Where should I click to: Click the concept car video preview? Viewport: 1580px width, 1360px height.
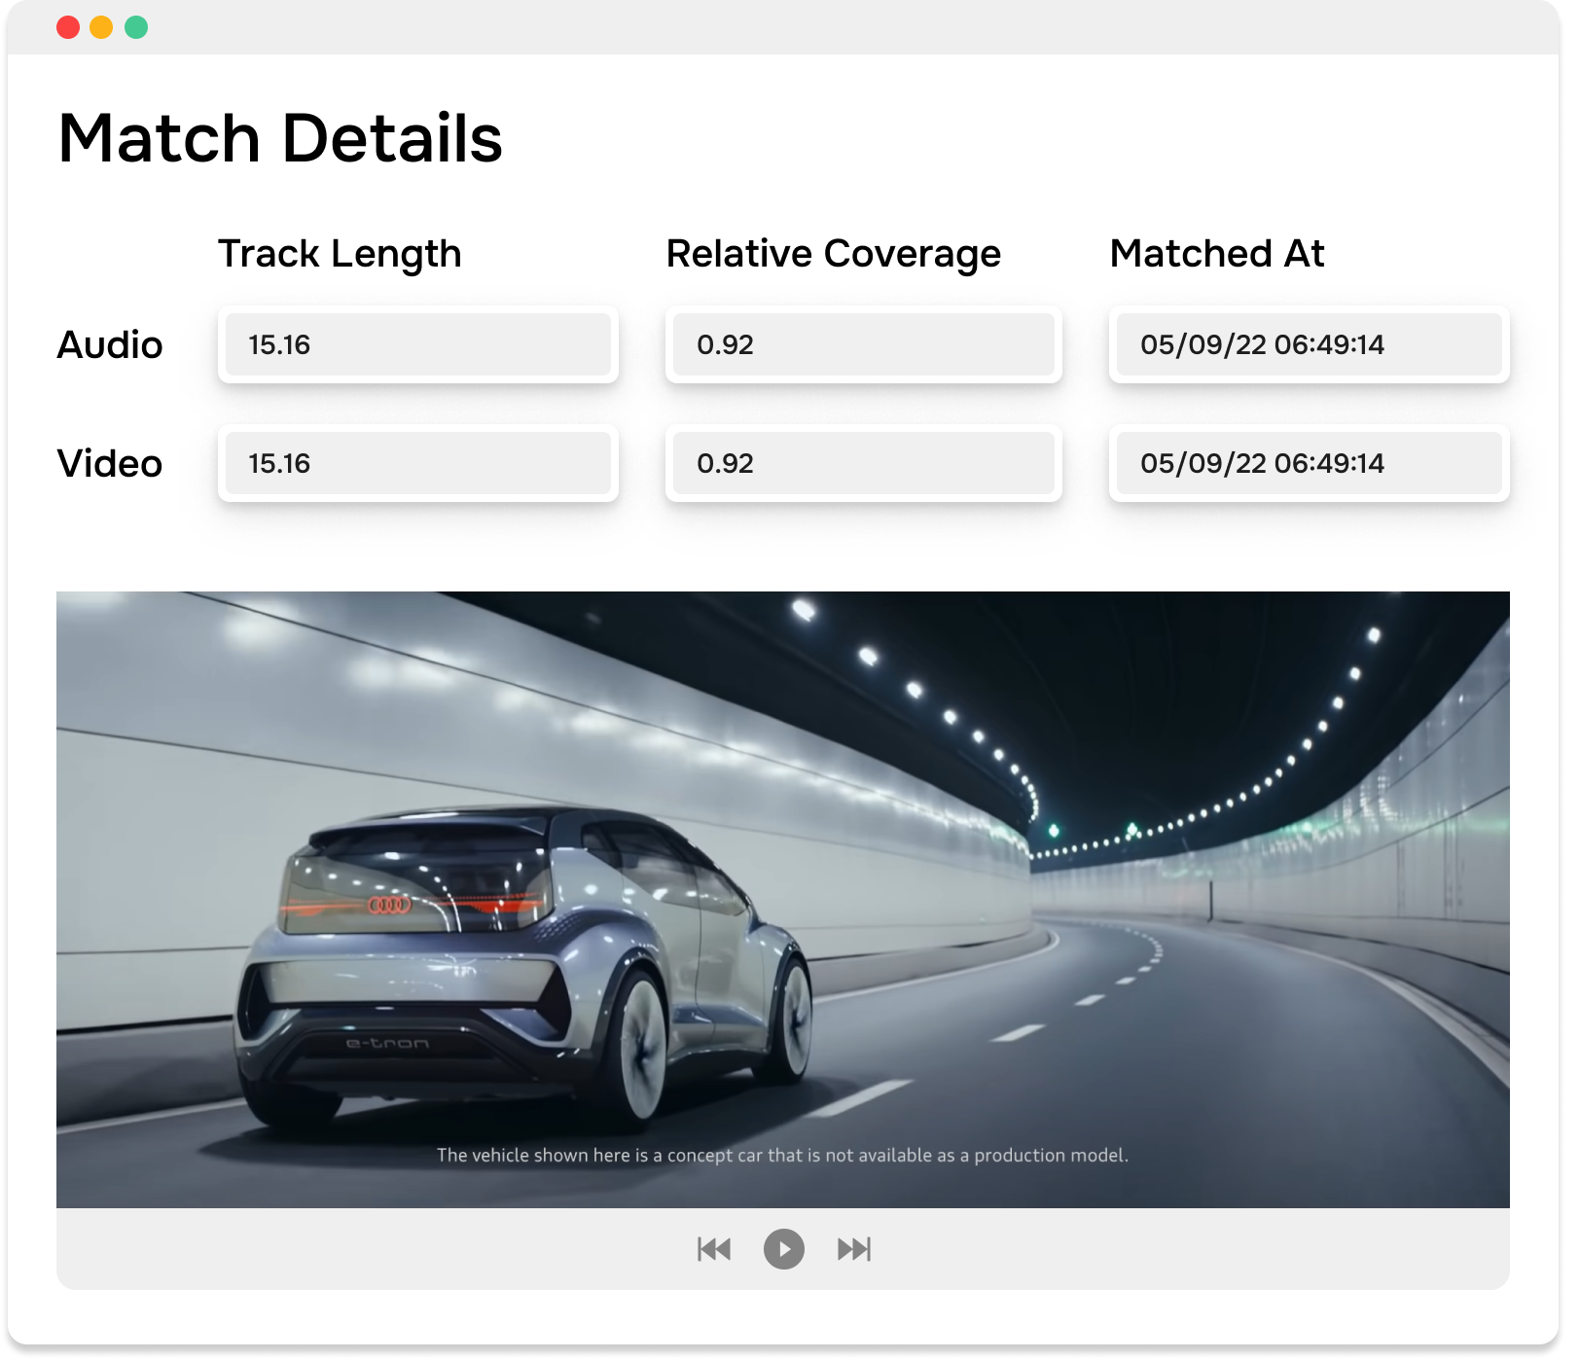[x=782, y=876]
